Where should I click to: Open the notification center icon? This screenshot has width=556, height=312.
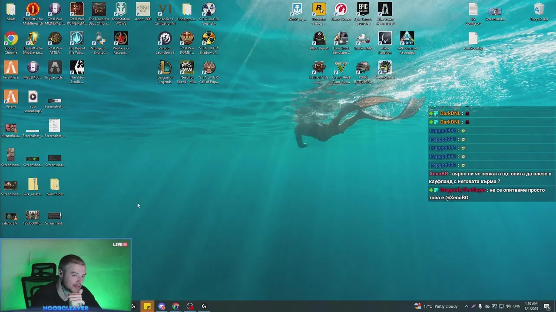(547, 306)
